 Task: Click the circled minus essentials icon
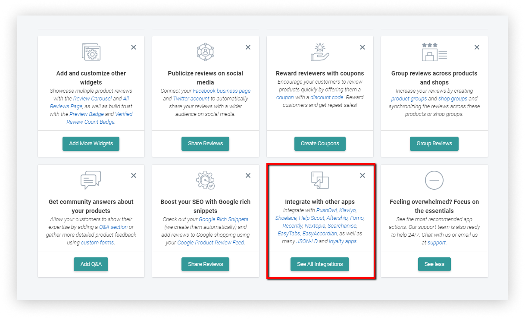coord(434,180)
